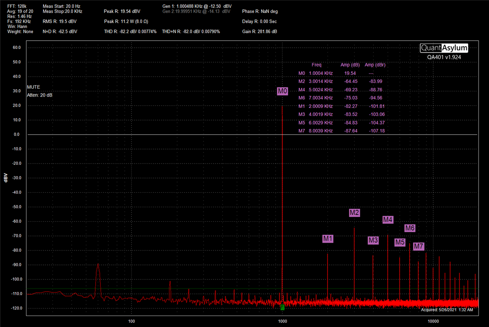Image resolution: width=489 pixels, height=327 pixels.
Task: Click the Peak R: 19.54 dBV readout
Action: coord(122,11)
